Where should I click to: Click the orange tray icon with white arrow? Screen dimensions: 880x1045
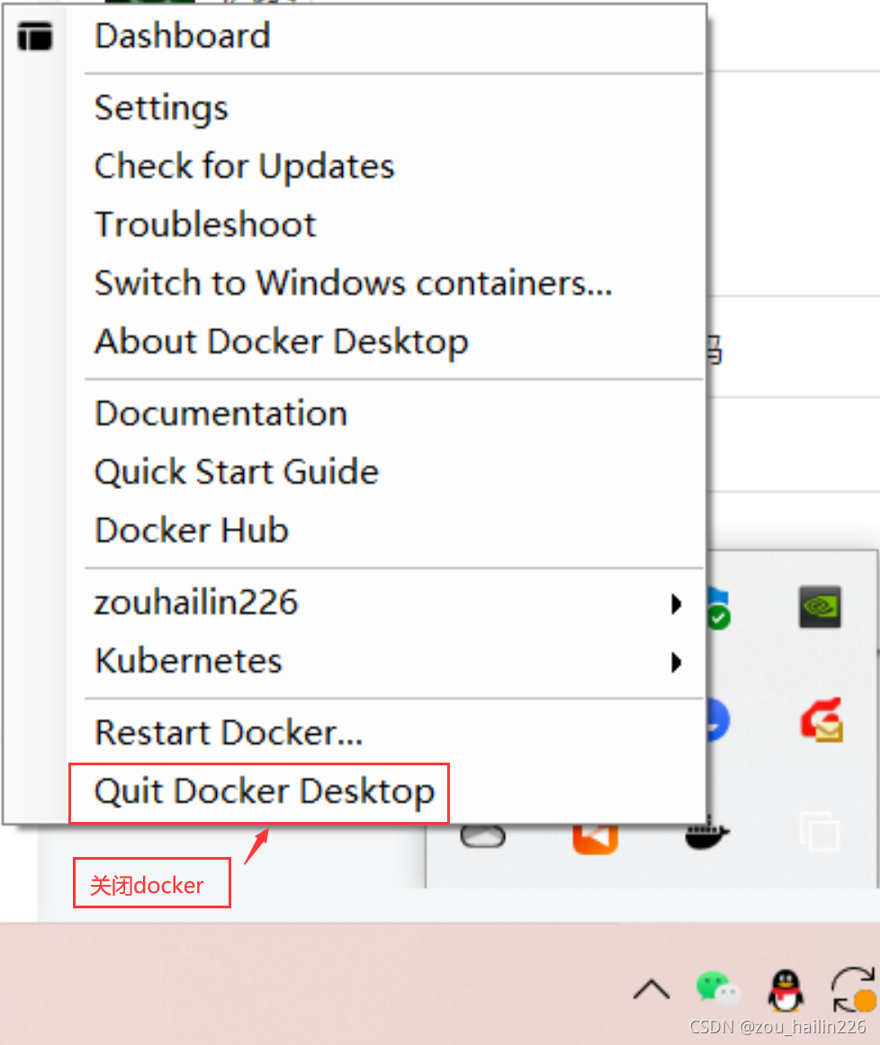point(595,836)
